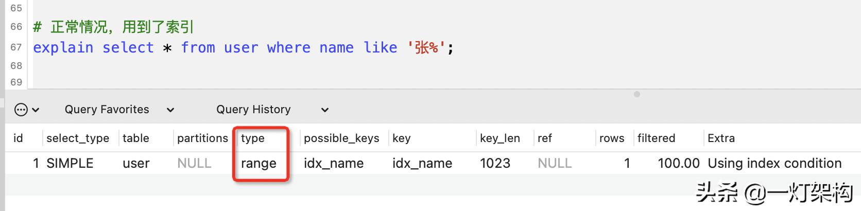Screen dimensions: 861x211
Task: Click the key_len column header
Action: coord(500,138)
